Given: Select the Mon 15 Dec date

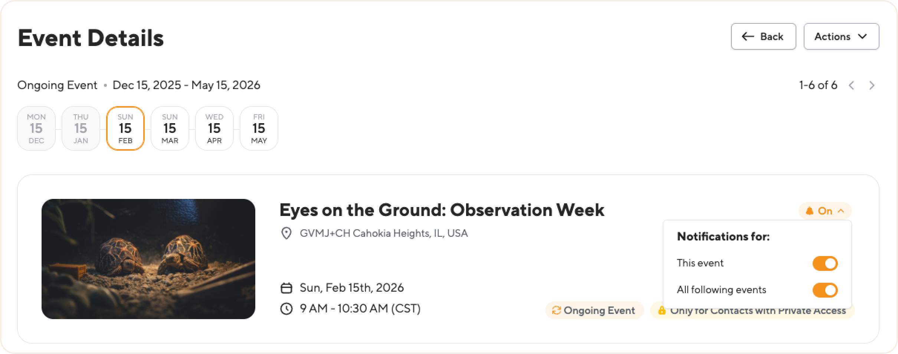Looking at the screenshot, I should [36, 128].
